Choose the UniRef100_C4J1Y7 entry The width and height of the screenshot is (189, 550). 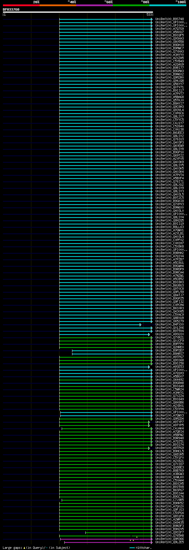(x=170, y=123)
